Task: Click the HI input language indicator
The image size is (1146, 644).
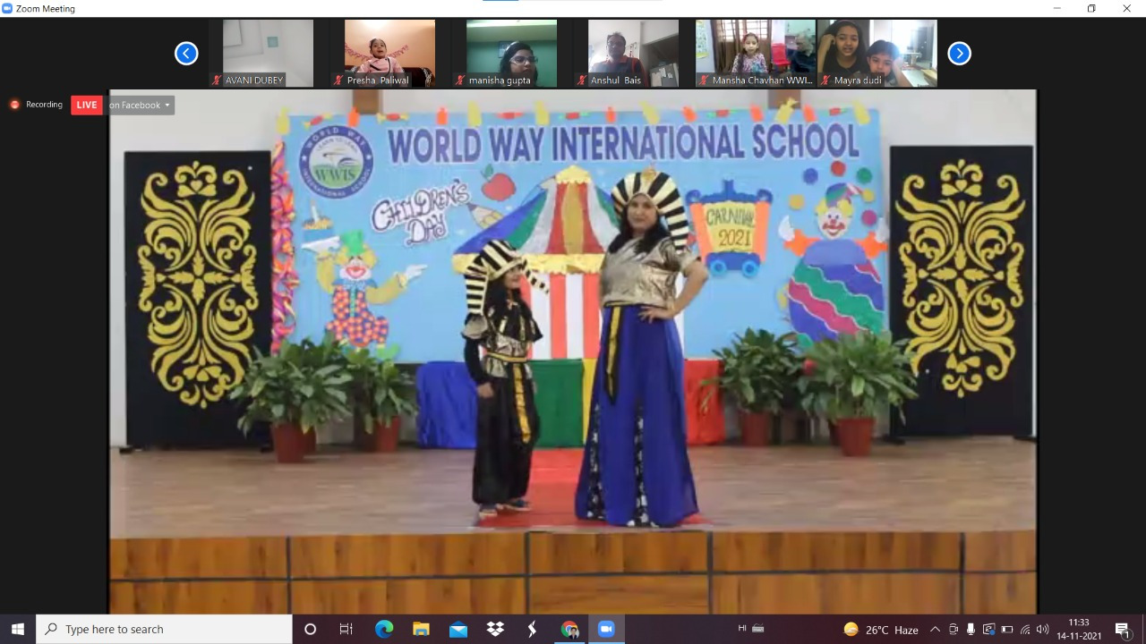Action: point(742,629)
